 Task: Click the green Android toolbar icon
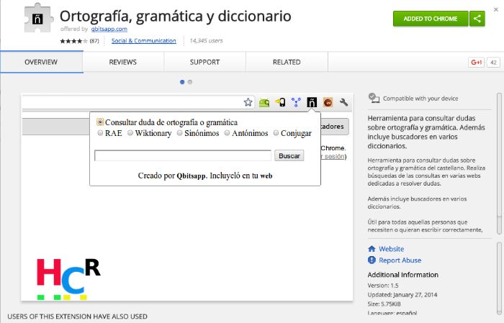coord(264,102)
